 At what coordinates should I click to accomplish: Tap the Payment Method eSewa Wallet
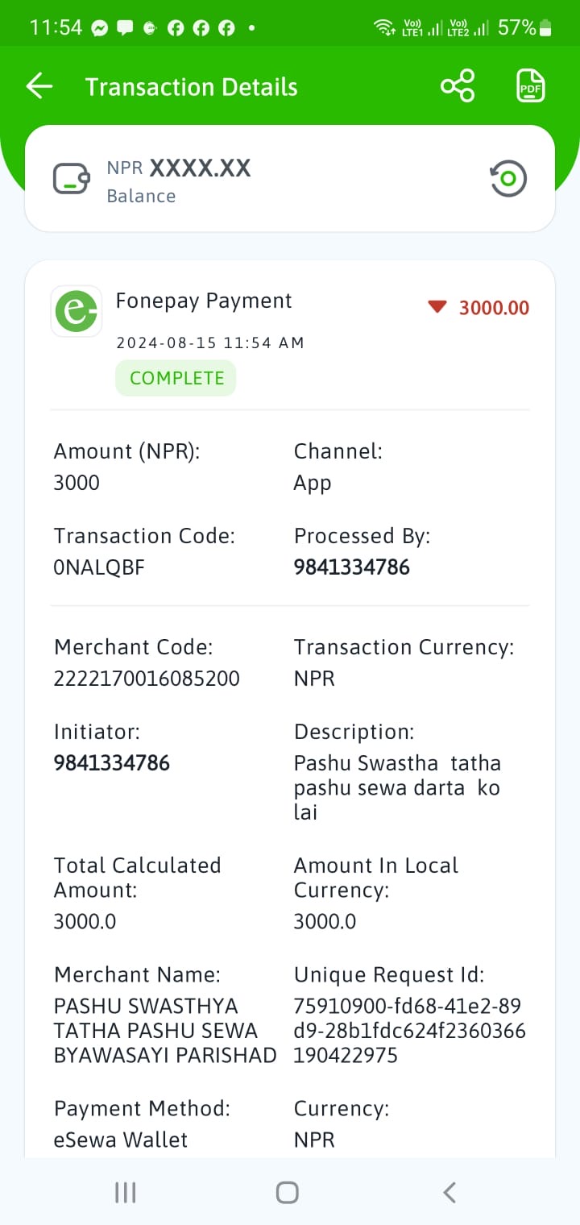point(121,1140)
